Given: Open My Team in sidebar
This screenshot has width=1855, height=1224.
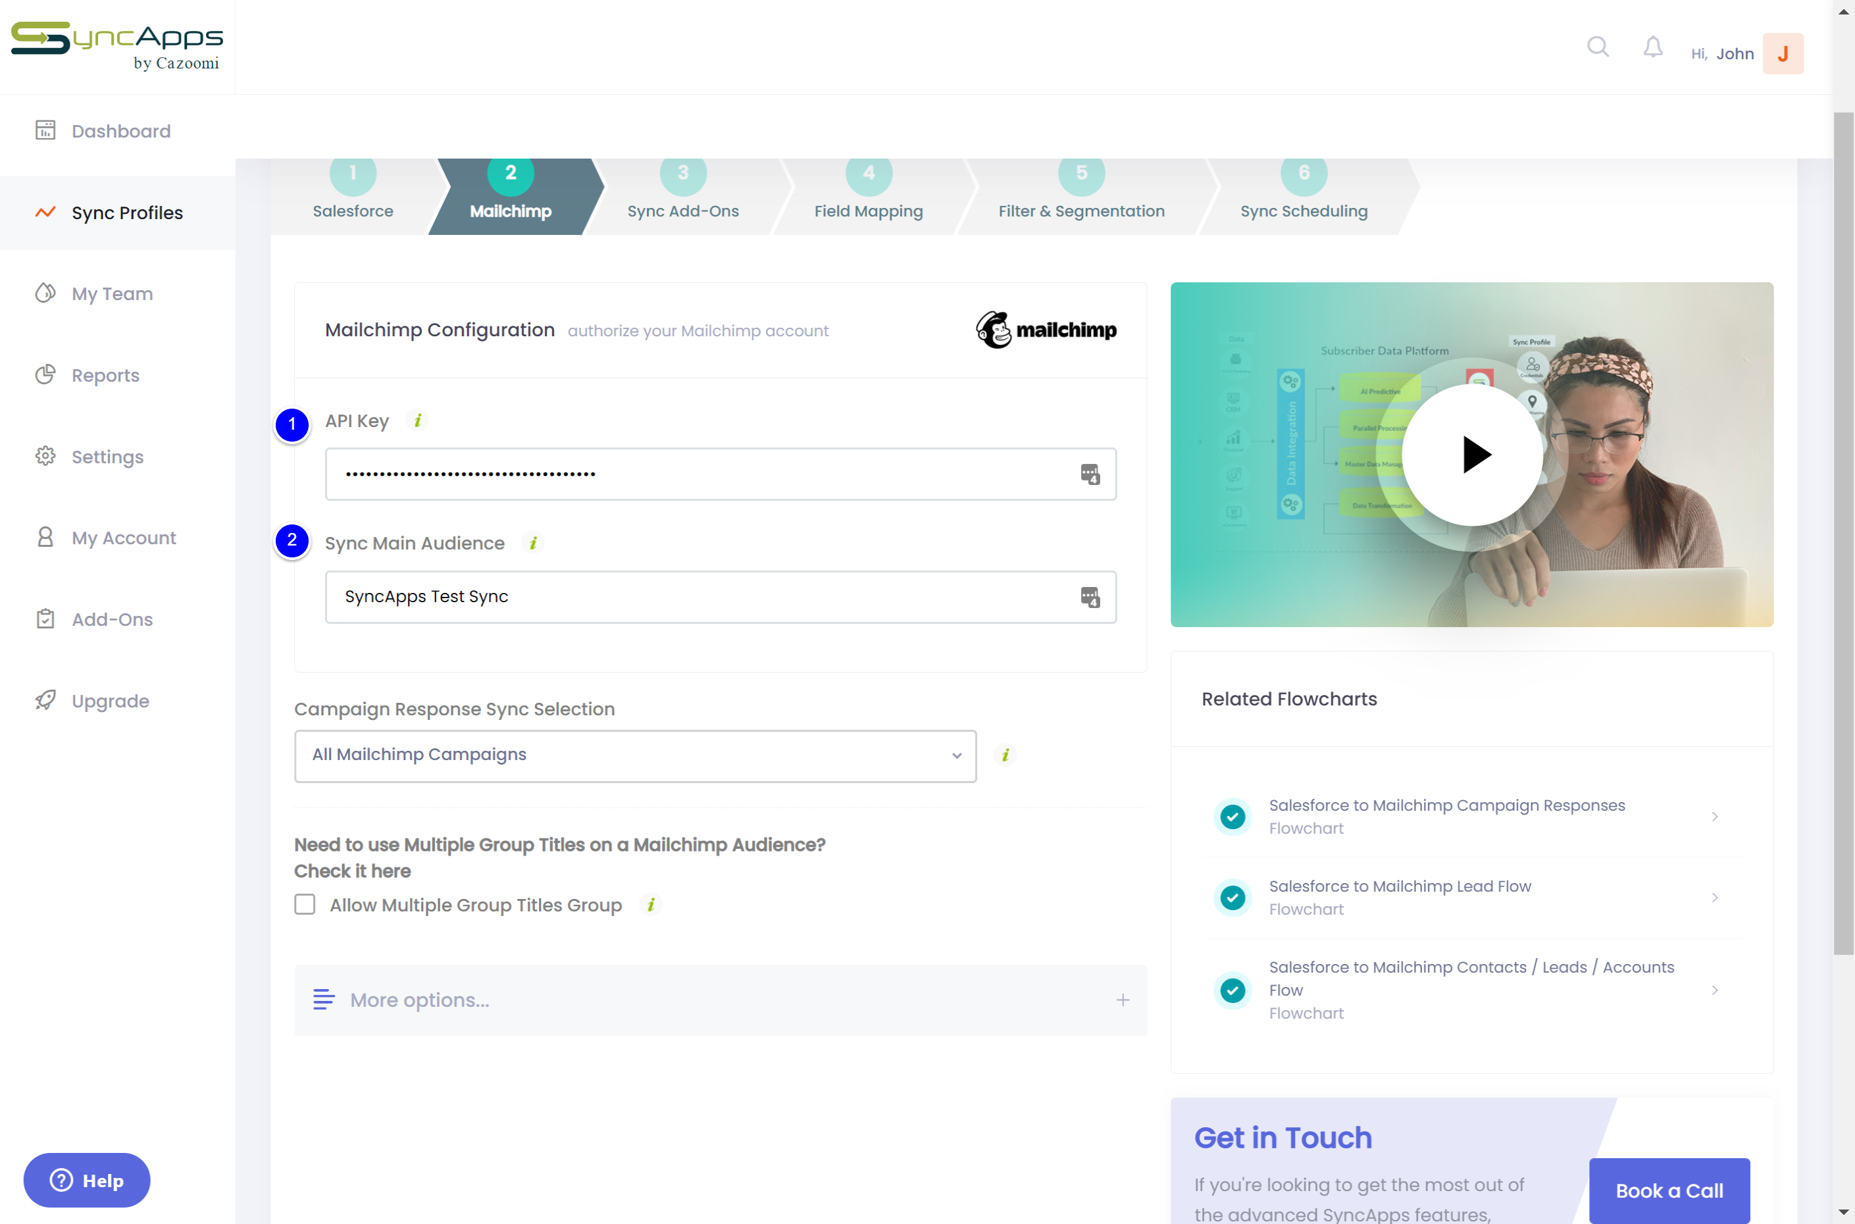Looking at the screenshot, I should 118,293.
